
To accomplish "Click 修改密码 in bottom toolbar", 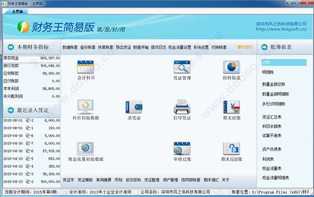I will coord(133,180).
